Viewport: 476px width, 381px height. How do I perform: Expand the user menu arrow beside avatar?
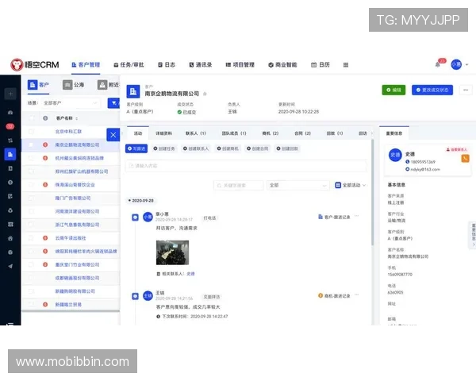(467, 64)
